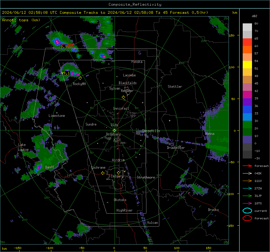Viewport: 270px width, 252px height.
Task: Click the UTC timestamp header line
Action: point(105,13)
